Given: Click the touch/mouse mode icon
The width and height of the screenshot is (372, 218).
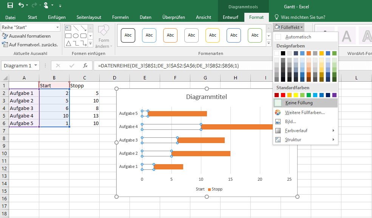Looking at the screenshot, I should (x=46, y=5).
